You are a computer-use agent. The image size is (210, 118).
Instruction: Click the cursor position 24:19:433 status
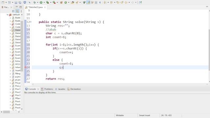(166, 115)
